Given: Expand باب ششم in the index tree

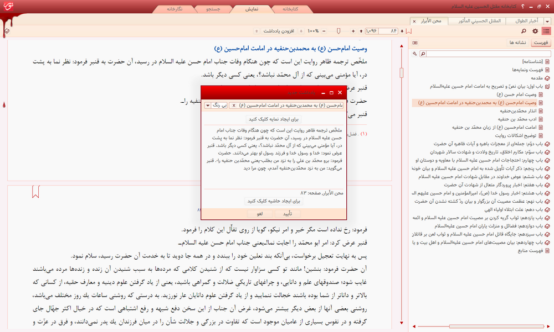Looking at the screenshot, I should click(547, 177).
